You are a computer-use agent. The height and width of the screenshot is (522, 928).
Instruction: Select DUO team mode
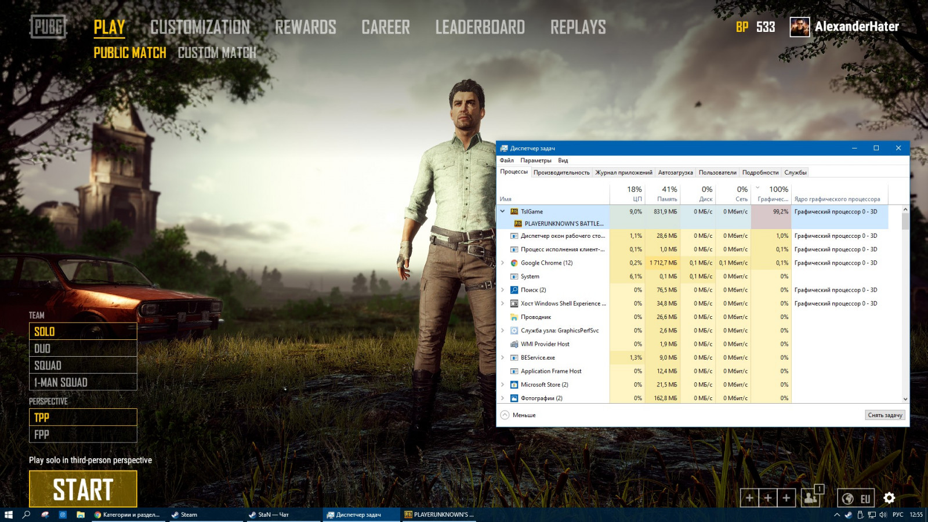coord(83,348)
